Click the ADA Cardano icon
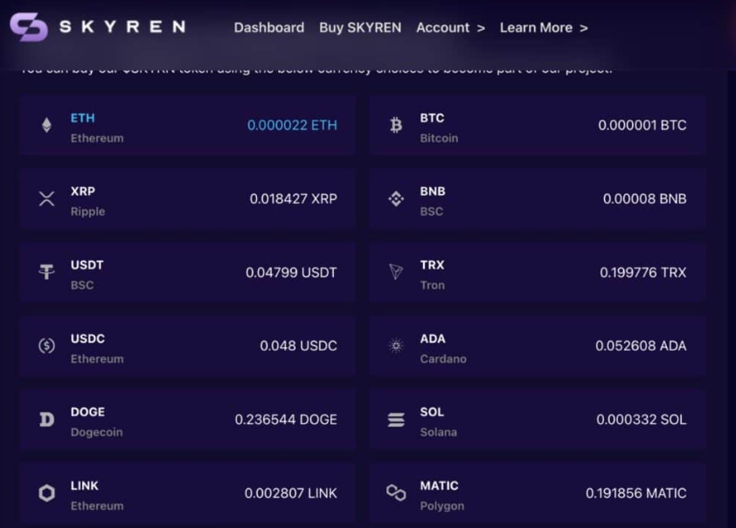This screenshot has height=528, width=736. (x=396, y=346)
